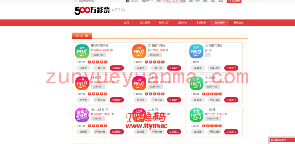Click the 提现 withdraw link
295x144 pixels.
[213, 1]
